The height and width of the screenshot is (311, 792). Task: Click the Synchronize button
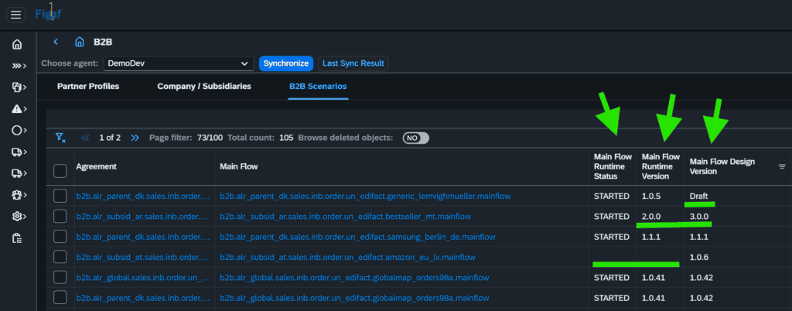pos(286,63)
